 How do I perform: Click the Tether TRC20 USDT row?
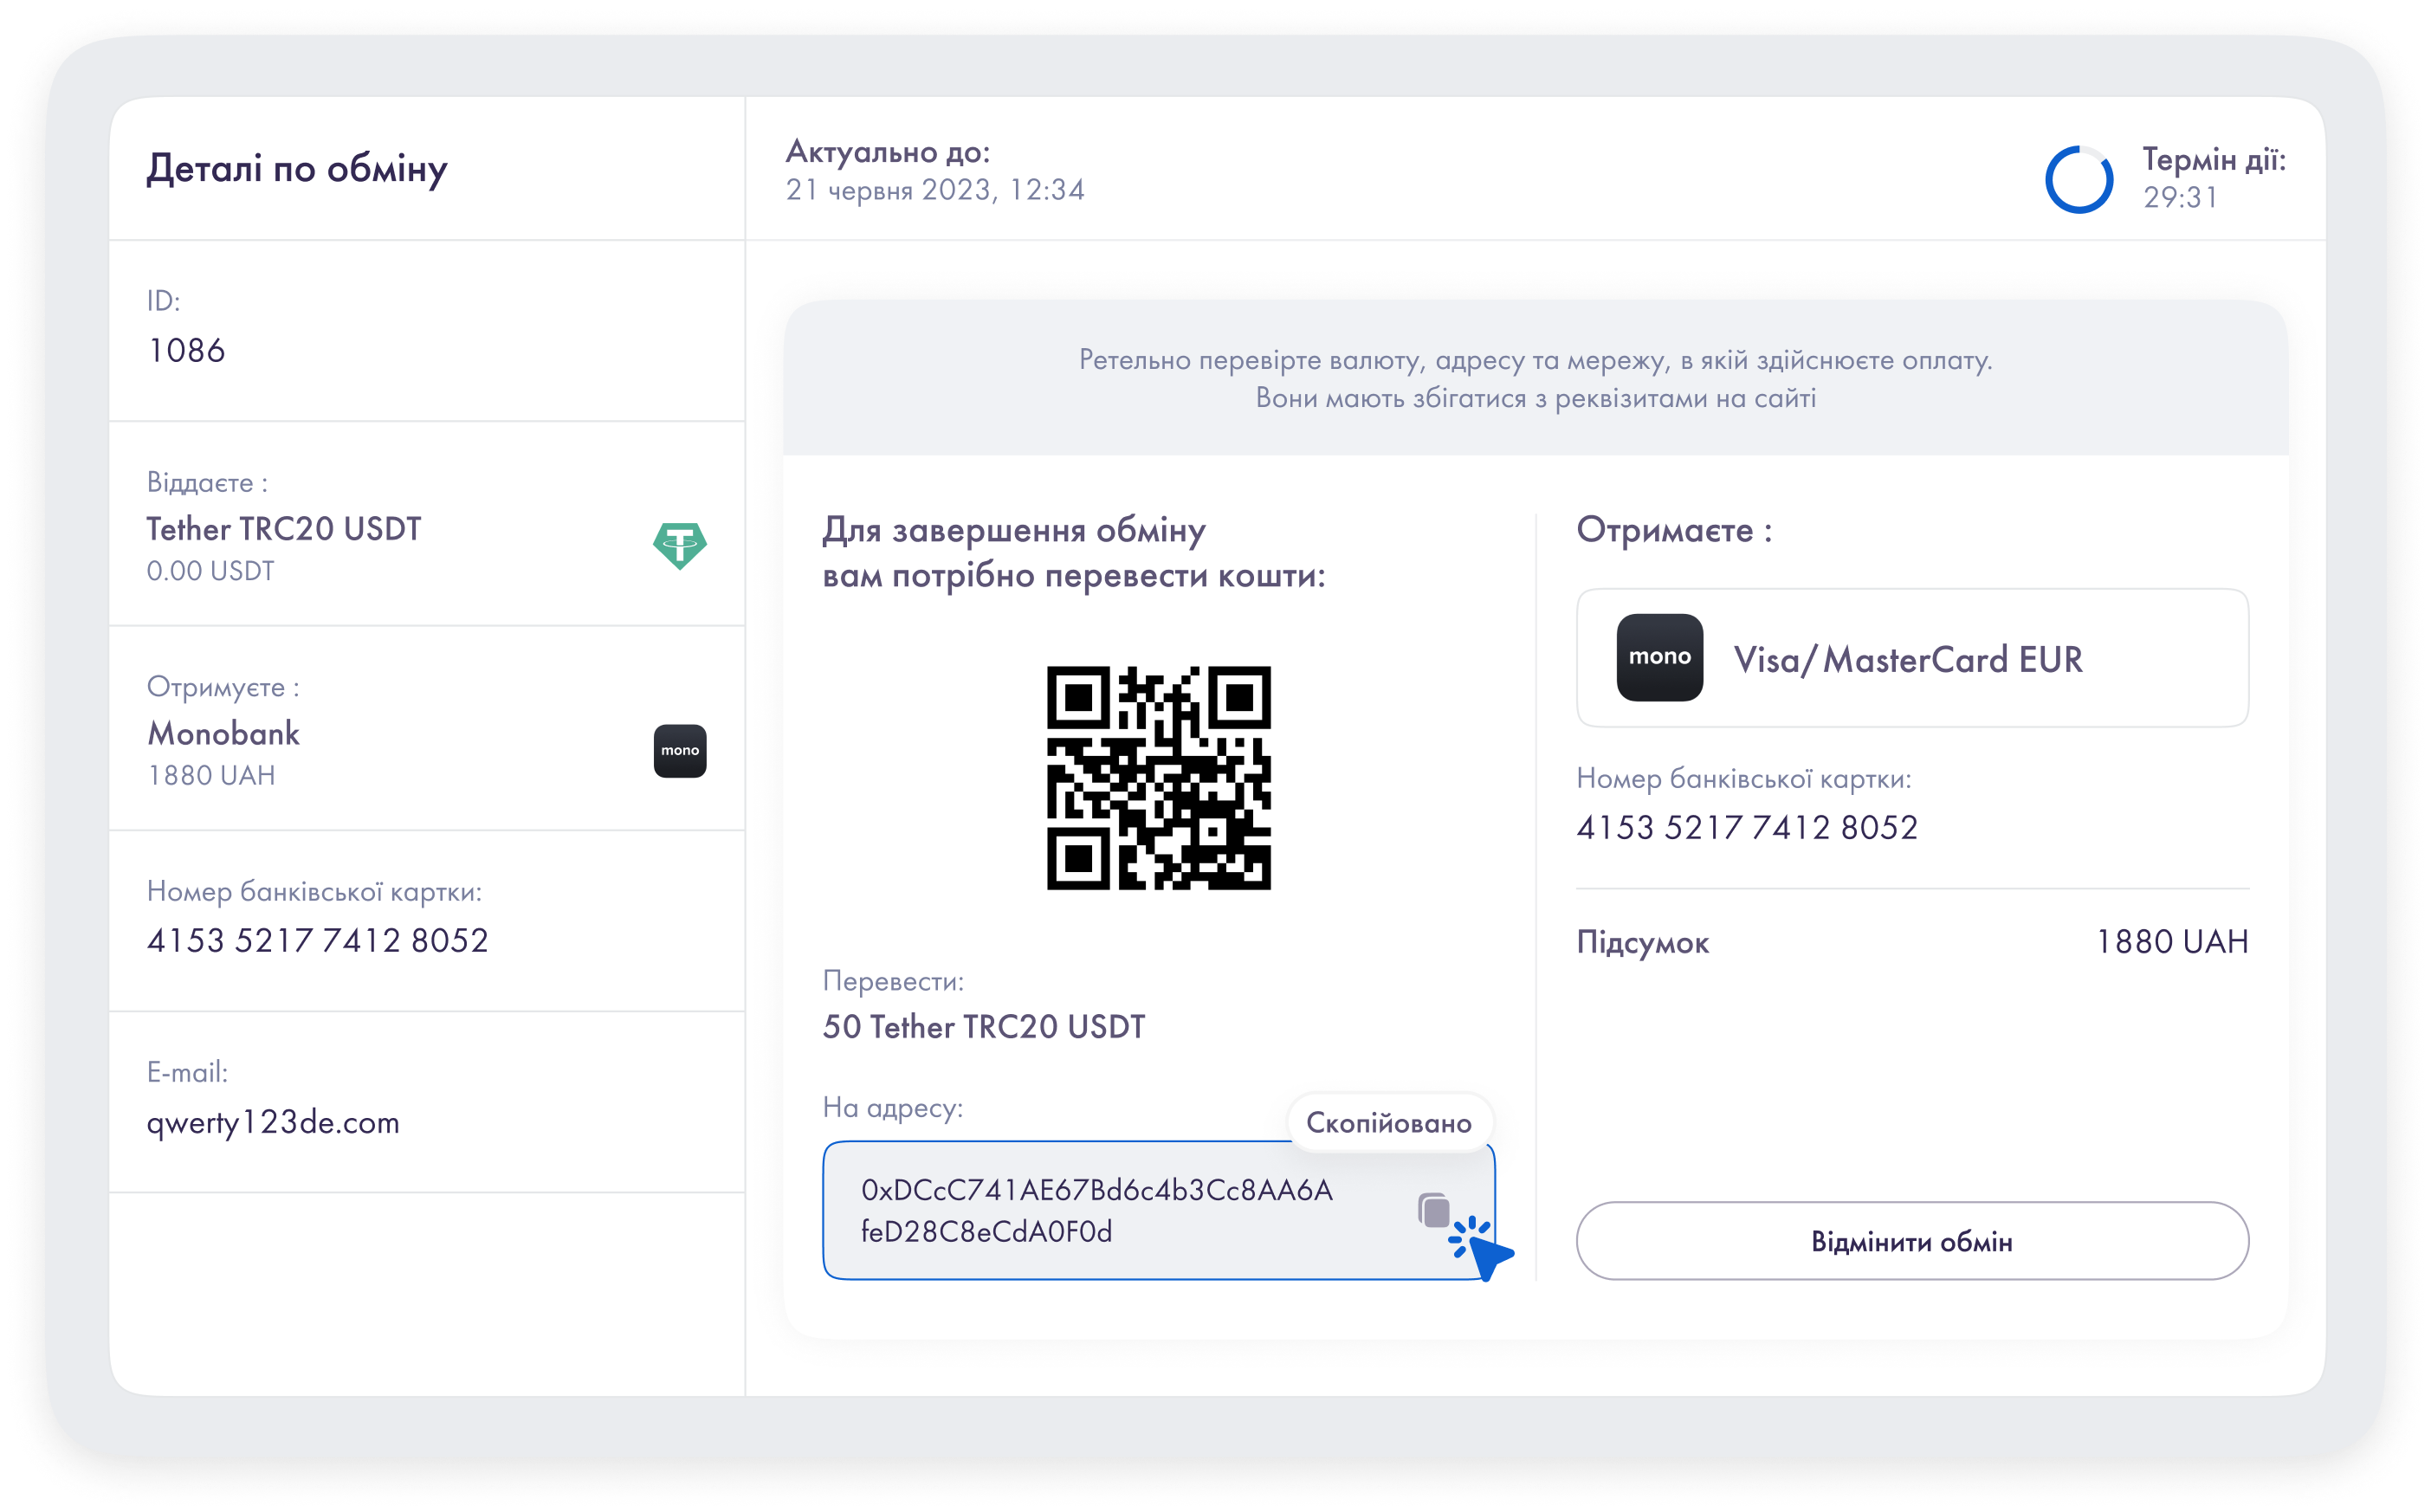[284, 529]
